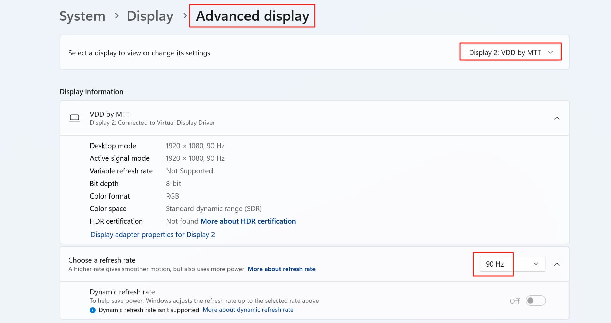Screen dimensions: 611x323
Task: Collapse the Choose a refresh rate section
Action: (556, 264)
